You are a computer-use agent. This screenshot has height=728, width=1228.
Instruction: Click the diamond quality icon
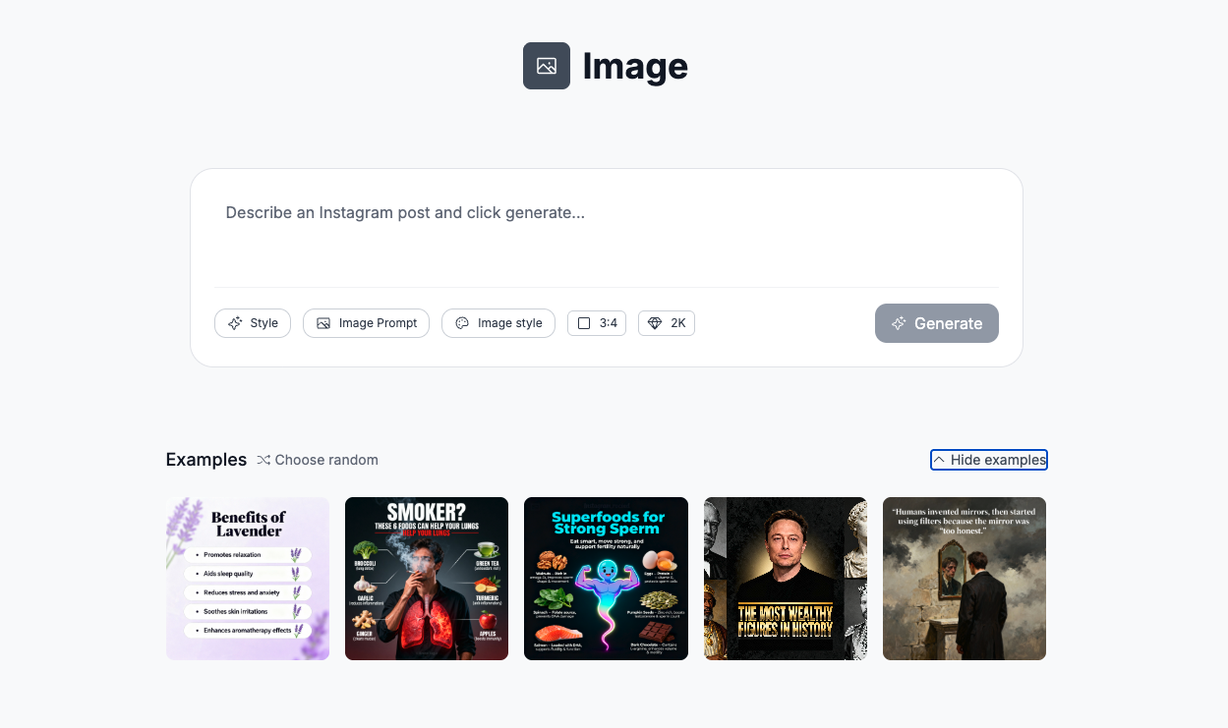(x=655, y=323)
